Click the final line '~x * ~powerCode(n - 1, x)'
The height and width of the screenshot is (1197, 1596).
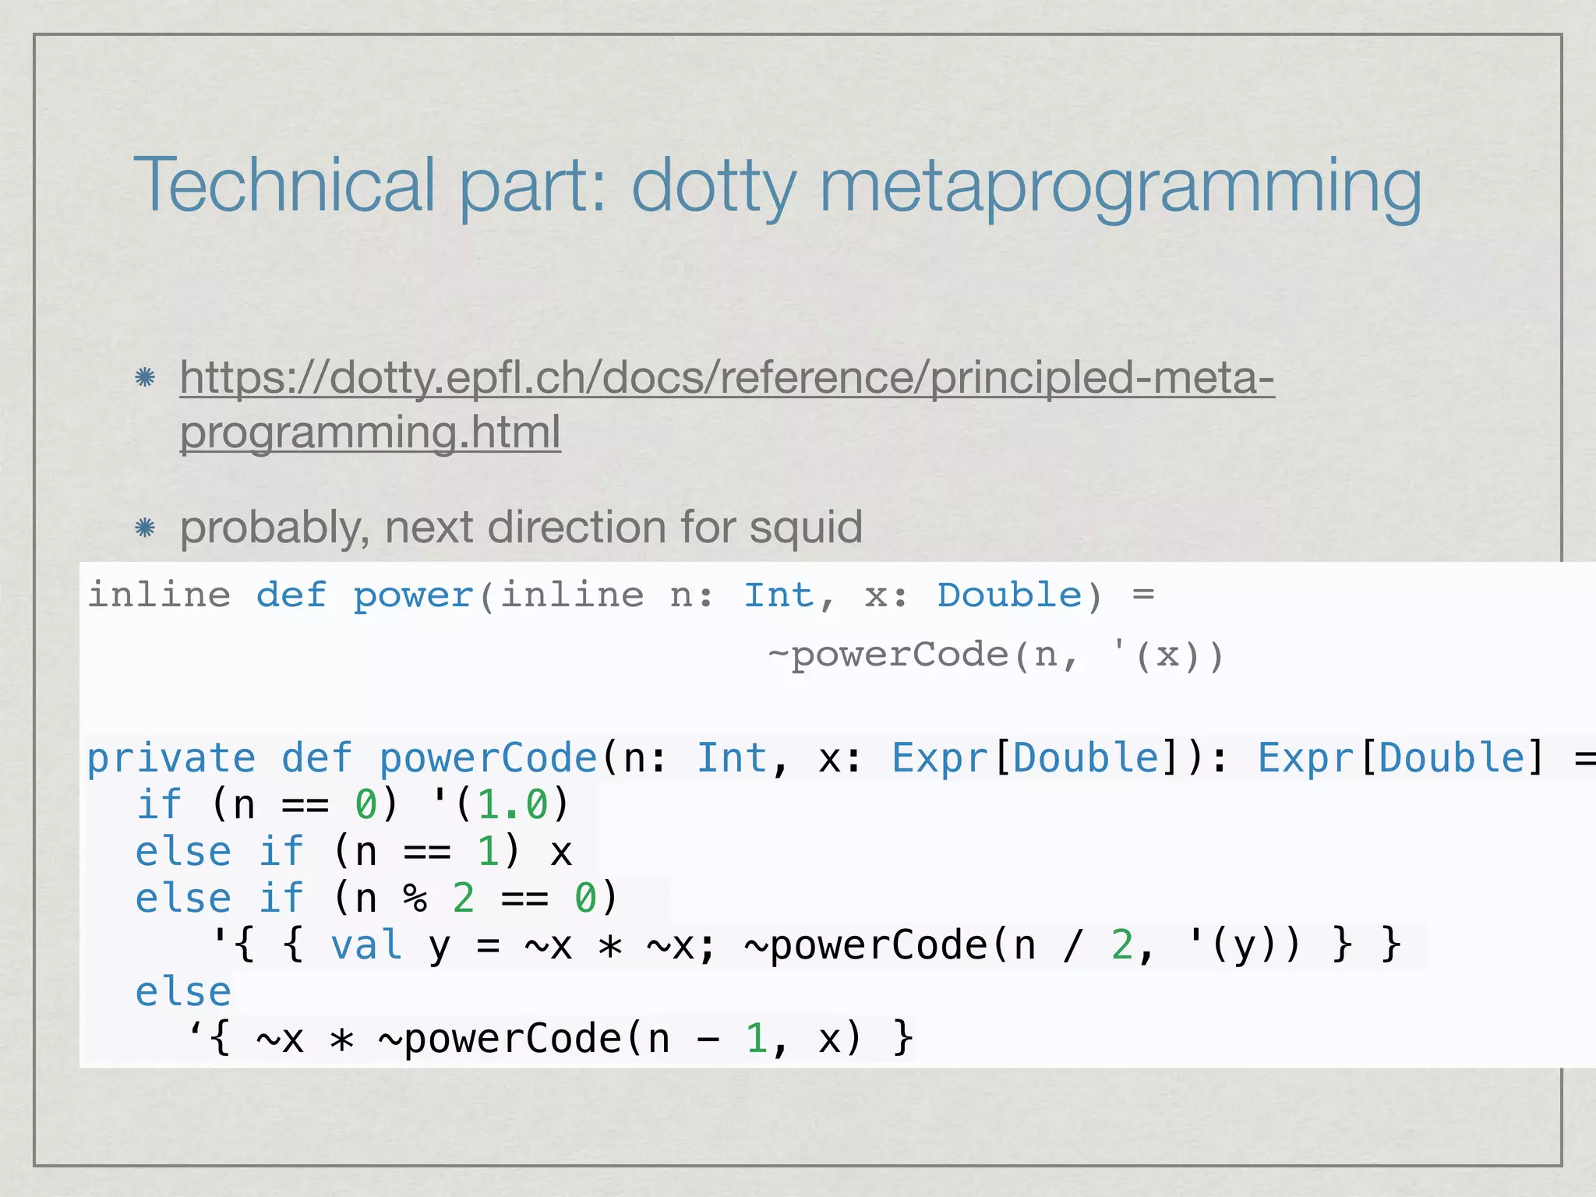(550, 1039)
